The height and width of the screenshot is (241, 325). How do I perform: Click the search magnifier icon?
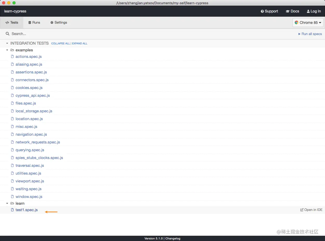pyautogui.click(x=8, y=34)
